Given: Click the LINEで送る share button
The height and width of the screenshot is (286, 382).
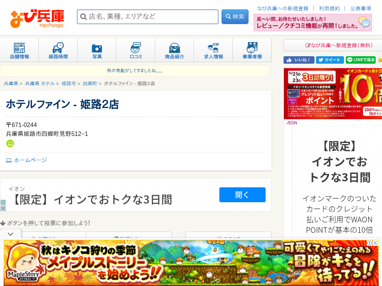Looking at the screenshot, I should click(361, 60).
